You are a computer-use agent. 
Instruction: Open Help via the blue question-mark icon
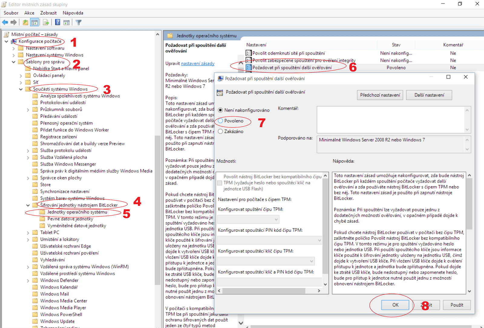pos(57,22)
